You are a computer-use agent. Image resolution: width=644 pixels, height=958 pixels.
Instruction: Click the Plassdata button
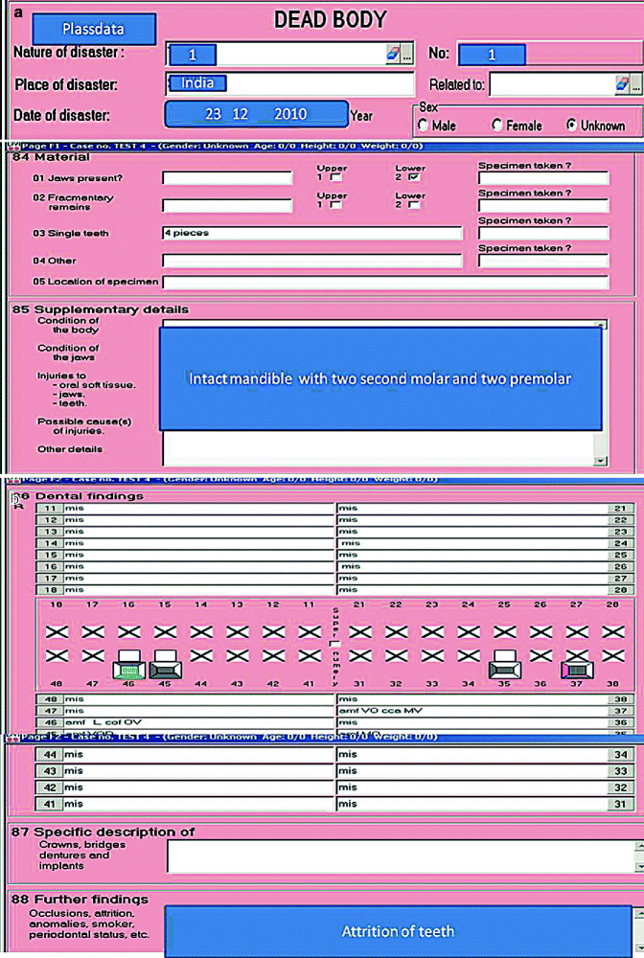coord(92,30)
